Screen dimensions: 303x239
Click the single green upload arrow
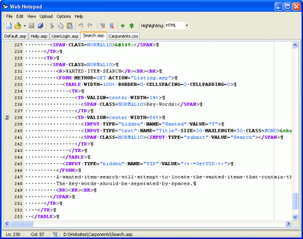point(122,26)
